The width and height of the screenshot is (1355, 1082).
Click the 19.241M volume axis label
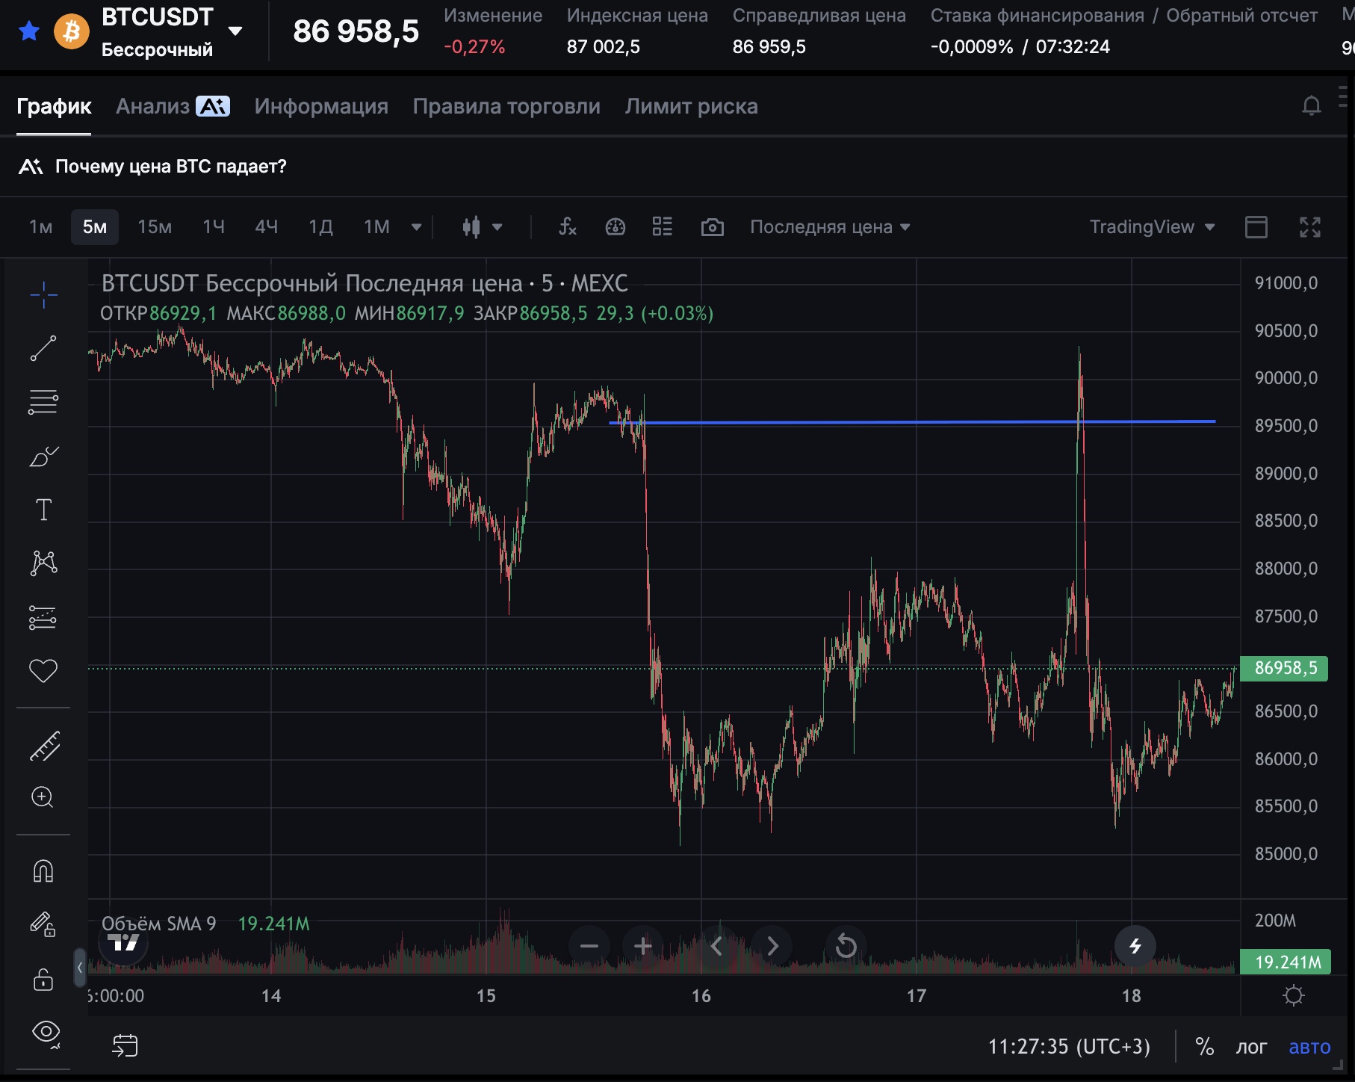click(1285, 962)
